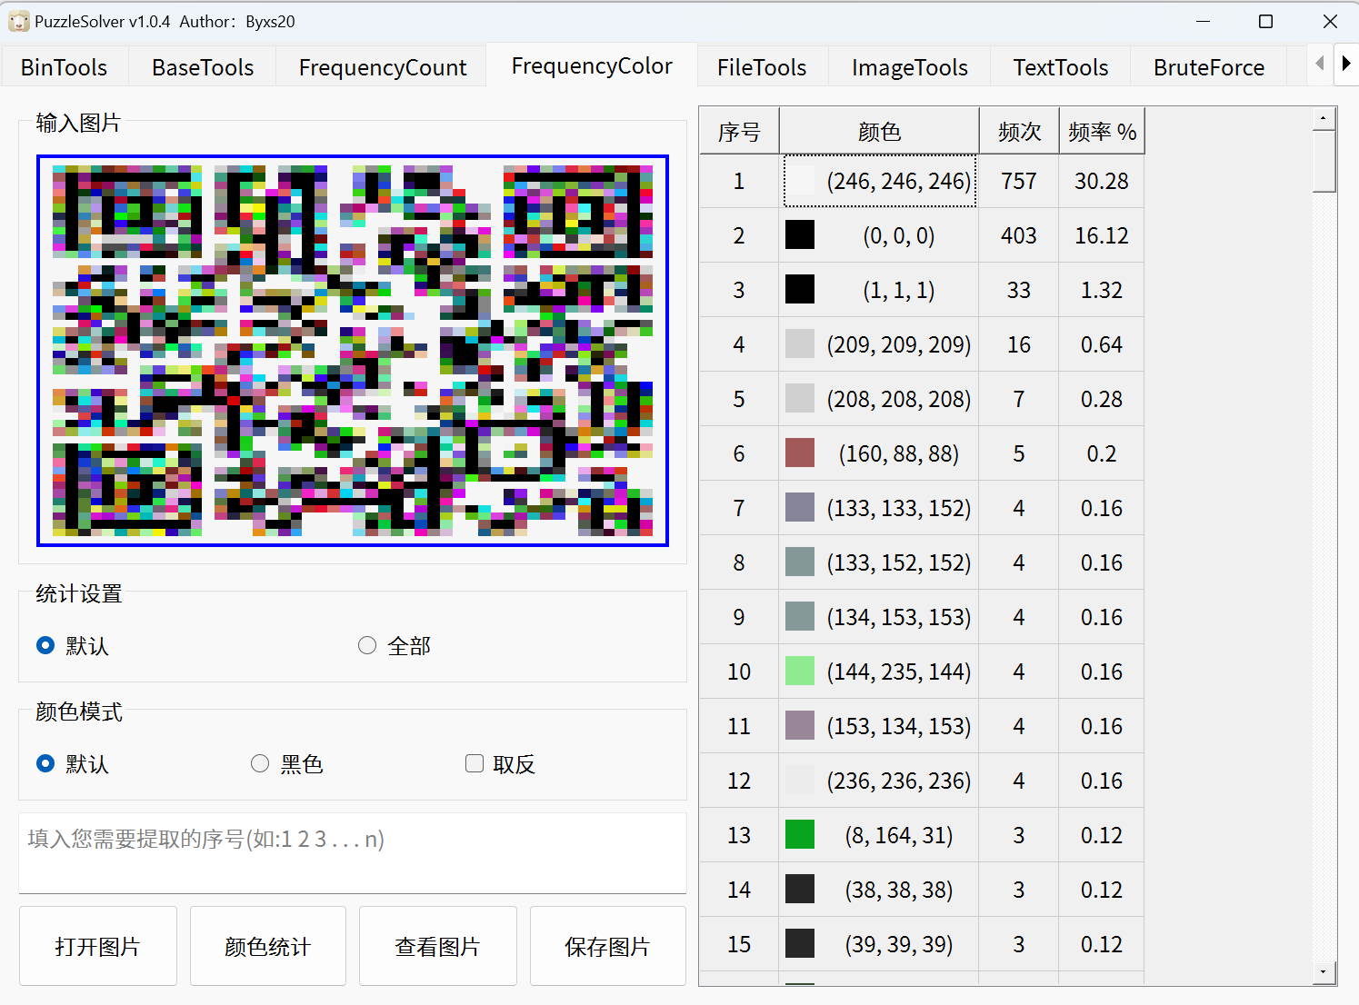Click frequency percentage 30.28

click(1102, 181)
